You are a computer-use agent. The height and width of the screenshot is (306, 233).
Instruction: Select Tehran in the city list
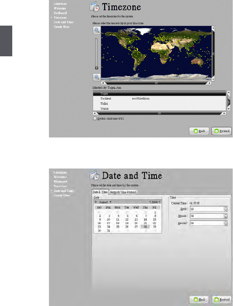160,109
